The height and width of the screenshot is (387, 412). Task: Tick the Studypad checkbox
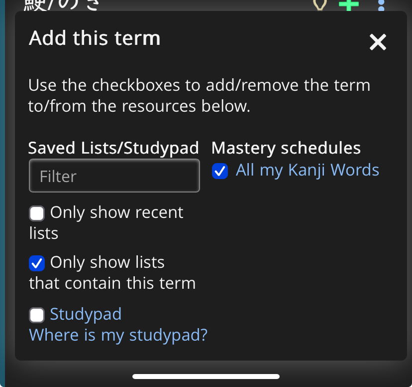click(x=37, y=315)
